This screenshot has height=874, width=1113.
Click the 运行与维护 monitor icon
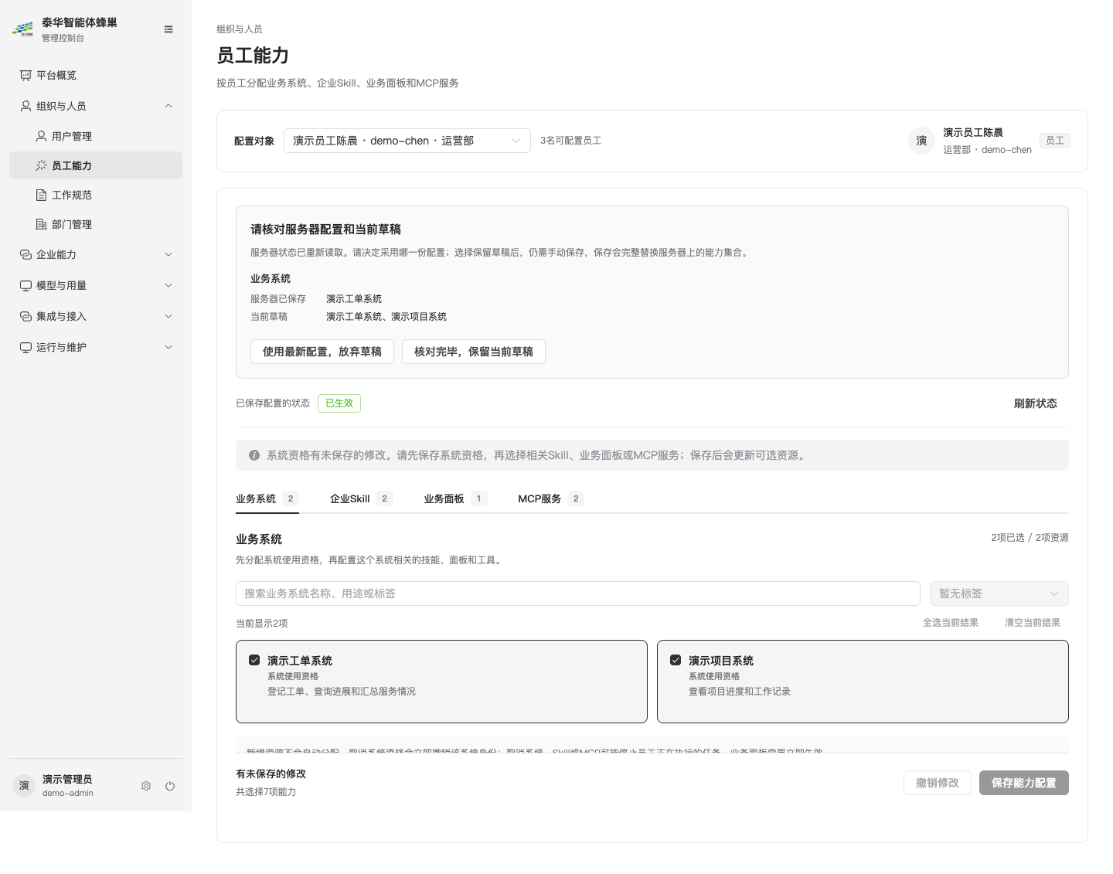click(26, 347)
